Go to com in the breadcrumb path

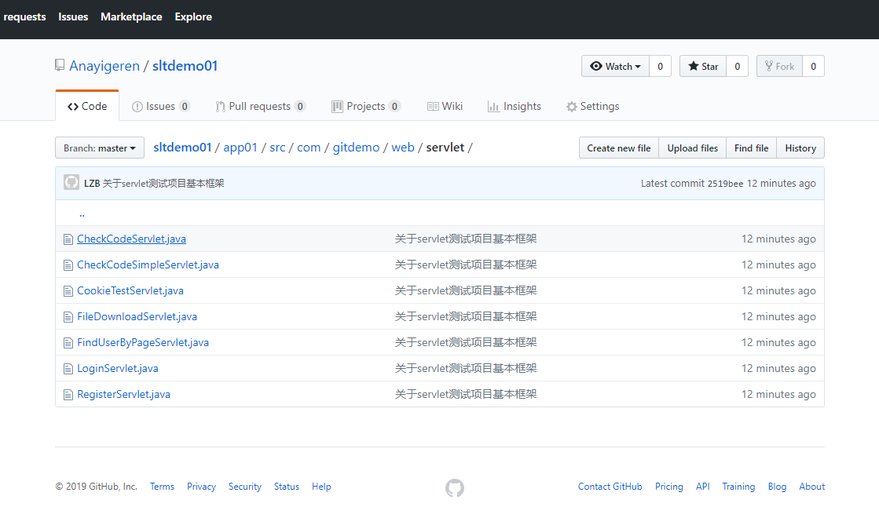(x=309, y=148)
